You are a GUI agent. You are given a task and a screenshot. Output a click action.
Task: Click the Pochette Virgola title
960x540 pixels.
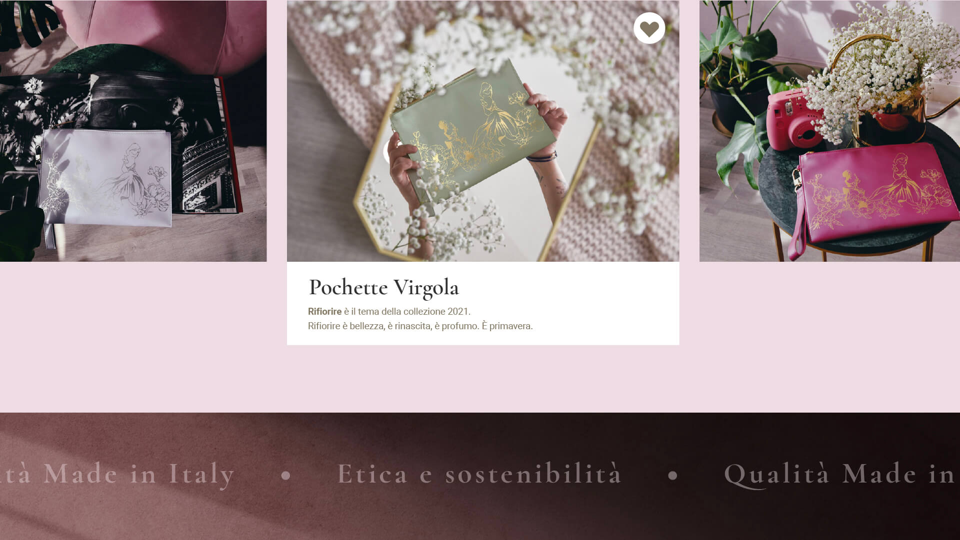coord(383,287)
